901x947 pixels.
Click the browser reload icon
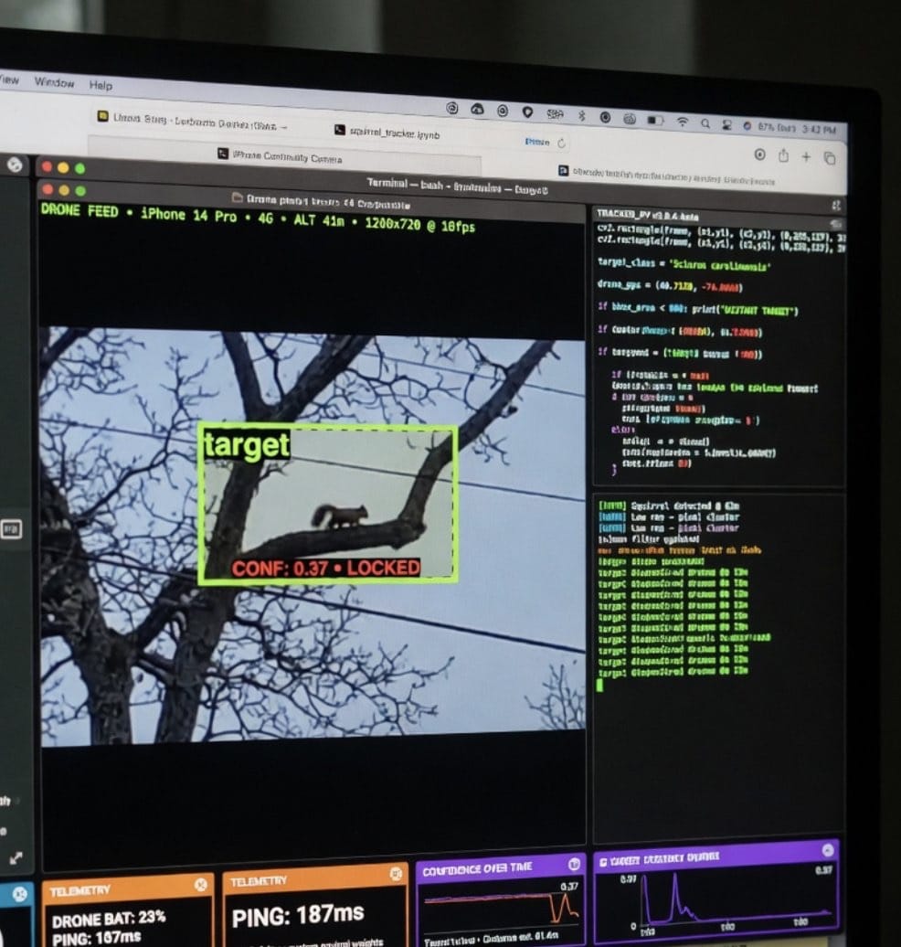[561, 144]
